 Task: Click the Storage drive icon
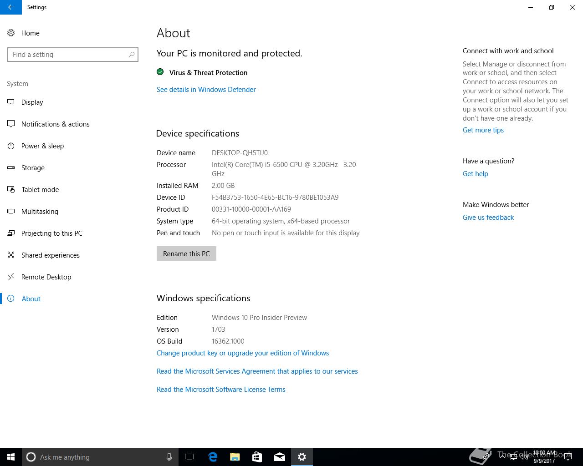click(11, 167)
